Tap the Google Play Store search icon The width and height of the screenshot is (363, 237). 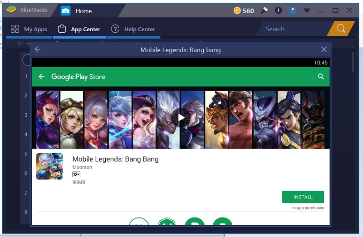[321, 77]
